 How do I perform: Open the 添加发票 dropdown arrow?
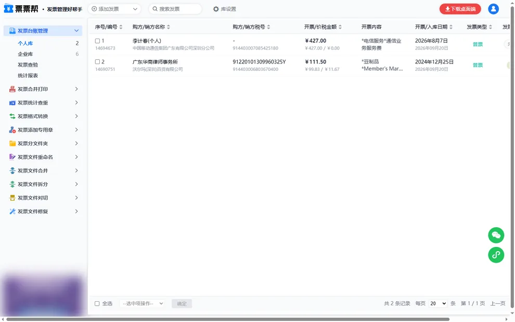135,9
